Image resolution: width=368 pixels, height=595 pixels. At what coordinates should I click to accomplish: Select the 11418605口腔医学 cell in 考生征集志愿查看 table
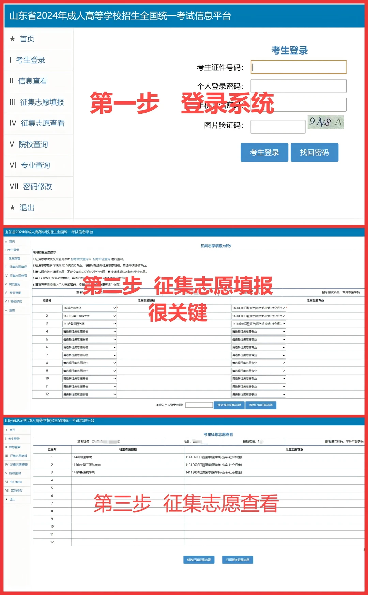tap(275, 457)
